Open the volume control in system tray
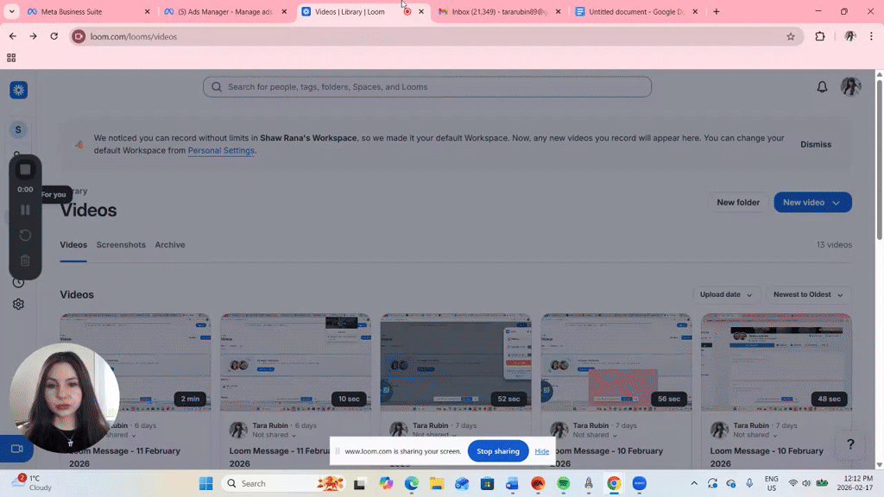 (806, 483)
